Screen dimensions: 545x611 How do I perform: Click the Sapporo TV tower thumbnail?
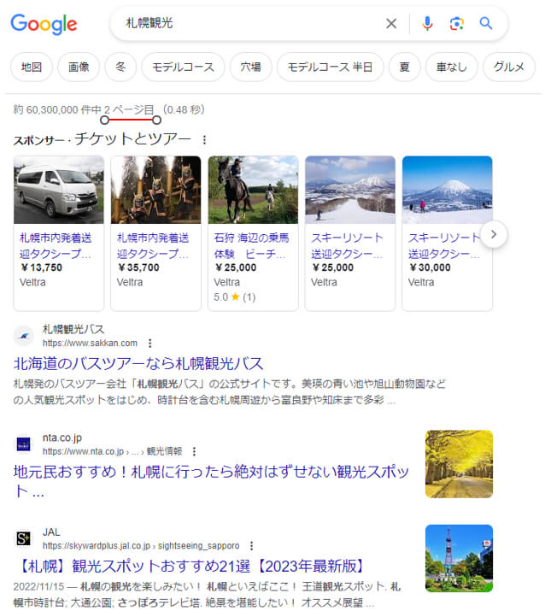(x=459, y=558)
